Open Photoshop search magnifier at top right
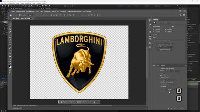 click(x=181, y=15)
